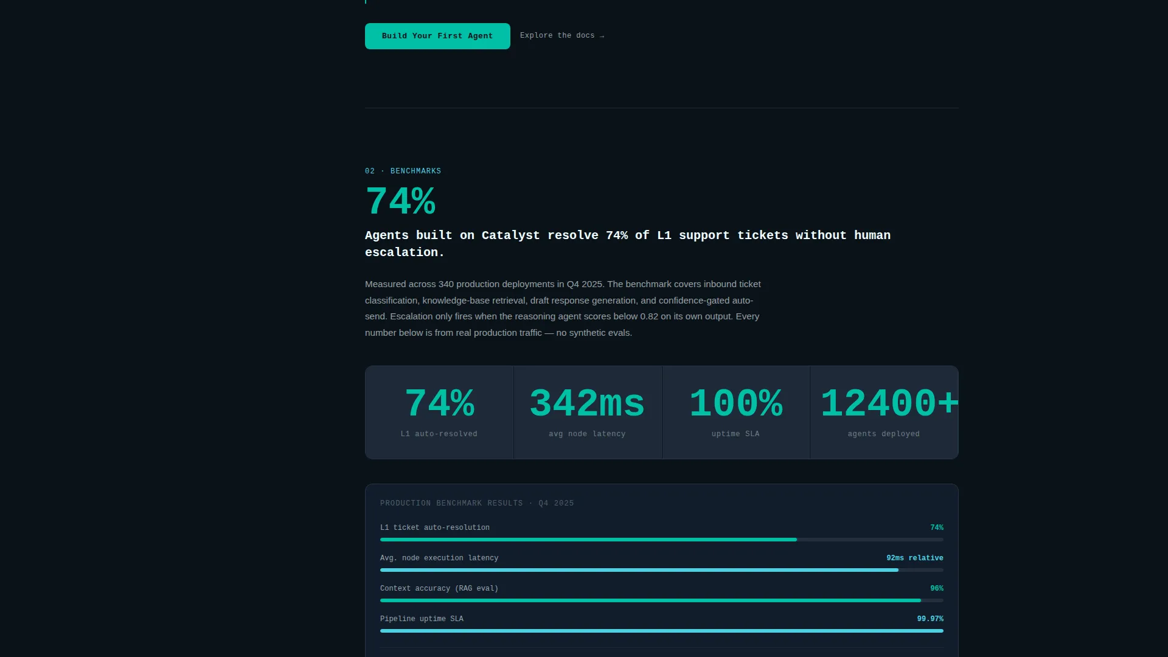
Task: Select the 342ms avg node latency card
Action: (588, 412)
